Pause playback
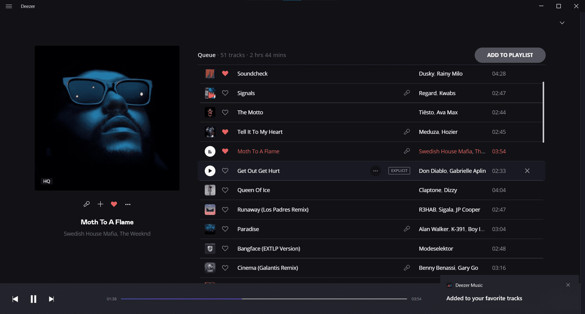 [34, 299]
